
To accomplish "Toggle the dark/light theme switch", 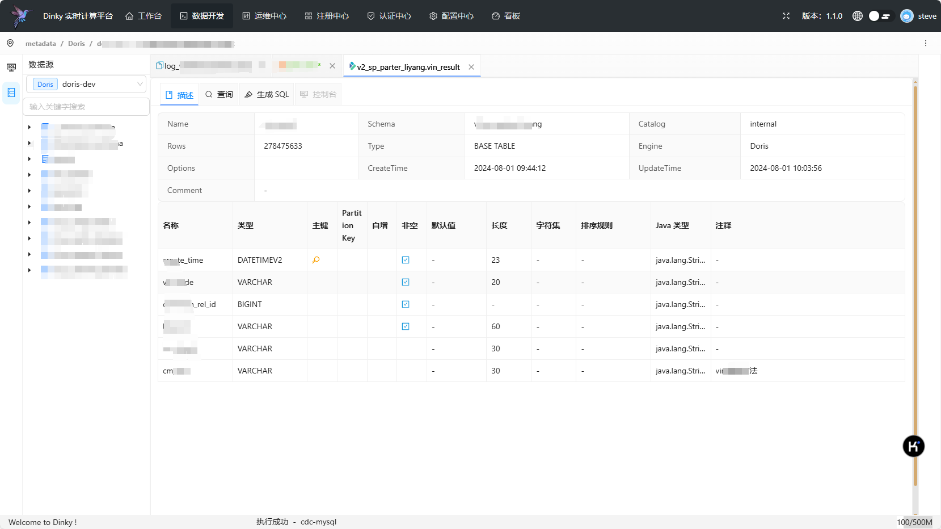I will (880, 16).
